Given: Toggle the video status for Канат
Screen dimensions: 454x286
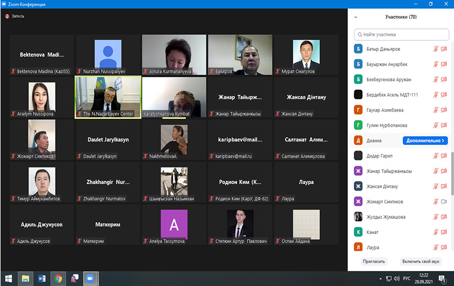Looking at the screenshot, I should tap(444, 232).
